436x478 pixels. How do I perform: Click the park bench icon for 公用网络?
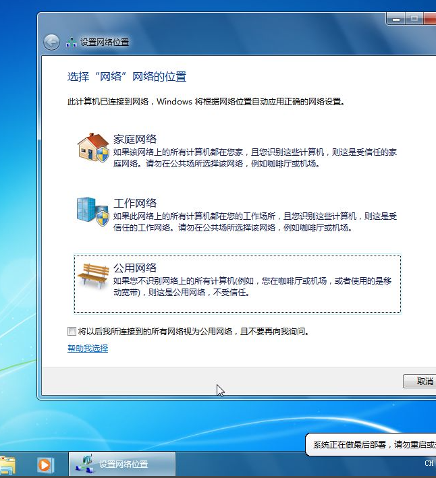(x=93, y=276)
